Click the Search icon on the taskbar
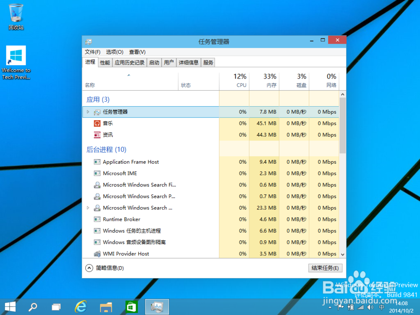This screenshot has height=315, width=420. (x=33, y=307)
